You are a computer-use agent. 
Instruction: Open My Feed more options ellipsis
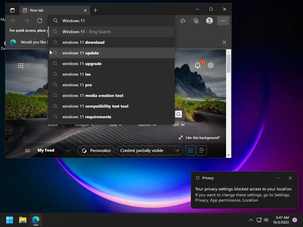[68, 150]
